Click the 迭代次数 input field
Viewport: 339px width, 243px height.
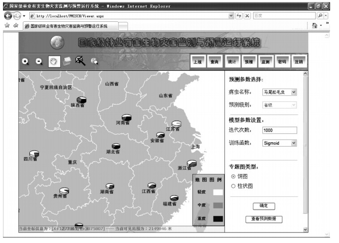tap(279, 130)
